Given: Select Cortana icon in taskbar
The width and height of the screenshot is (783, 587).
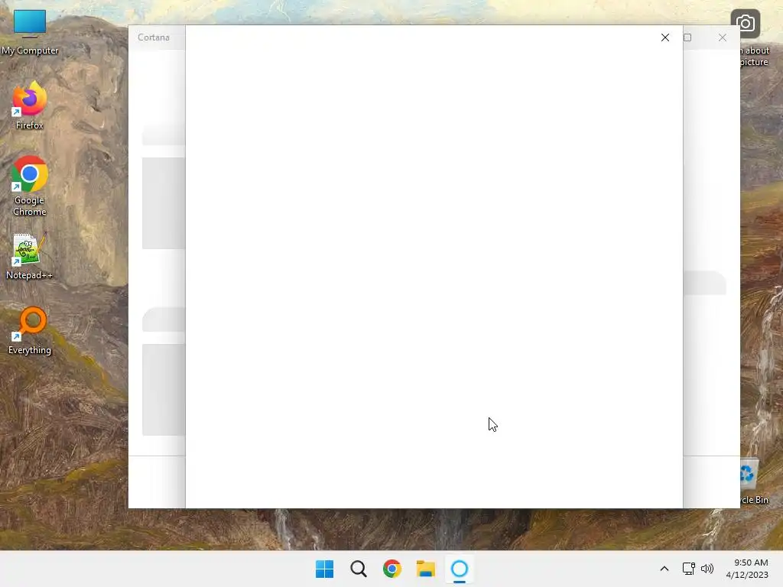Looking at the screenshot, I should [460, 569].
